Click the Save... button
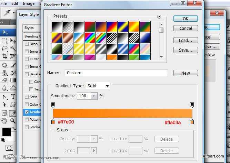Image resolution: width=230 pixels, height=163 pixels. pos(186,50)
